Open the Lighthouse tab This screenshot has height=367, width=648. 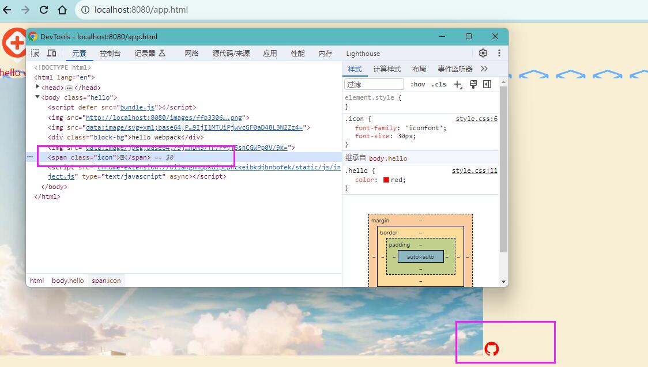[363, 53]
